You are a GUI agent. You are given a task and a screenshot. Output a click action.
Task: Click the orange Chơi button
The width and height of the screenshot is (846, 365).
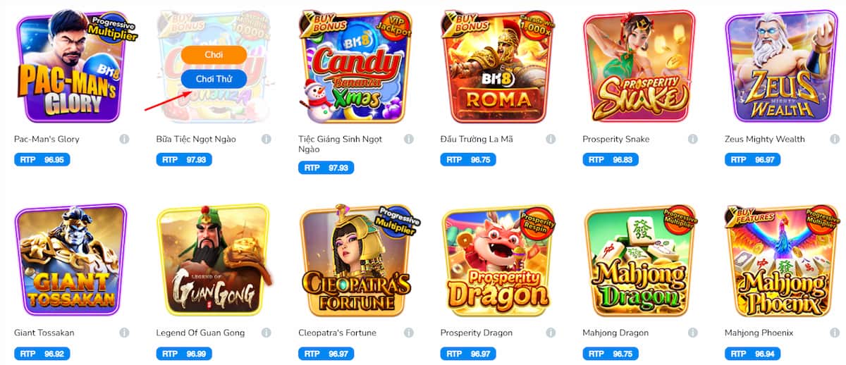214,55
